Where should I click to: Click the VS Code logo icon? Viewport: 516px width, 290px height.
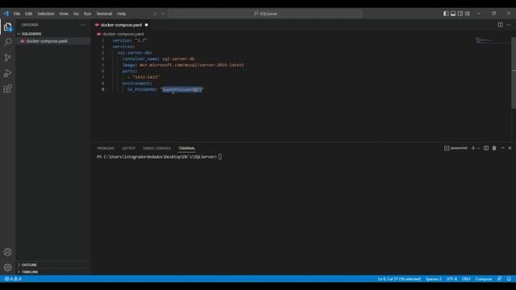pyautogui.click(x=6, y=14)
